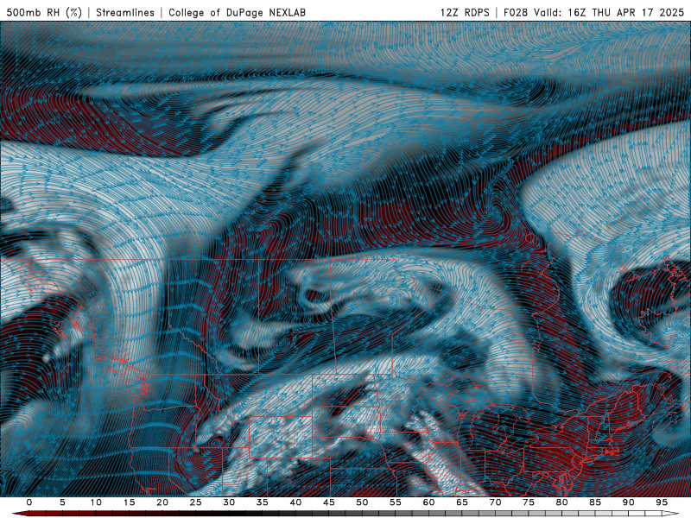Click the colorbar tick label '35'
This screenshot has width=691, height=518.
(x=263, y=502)
